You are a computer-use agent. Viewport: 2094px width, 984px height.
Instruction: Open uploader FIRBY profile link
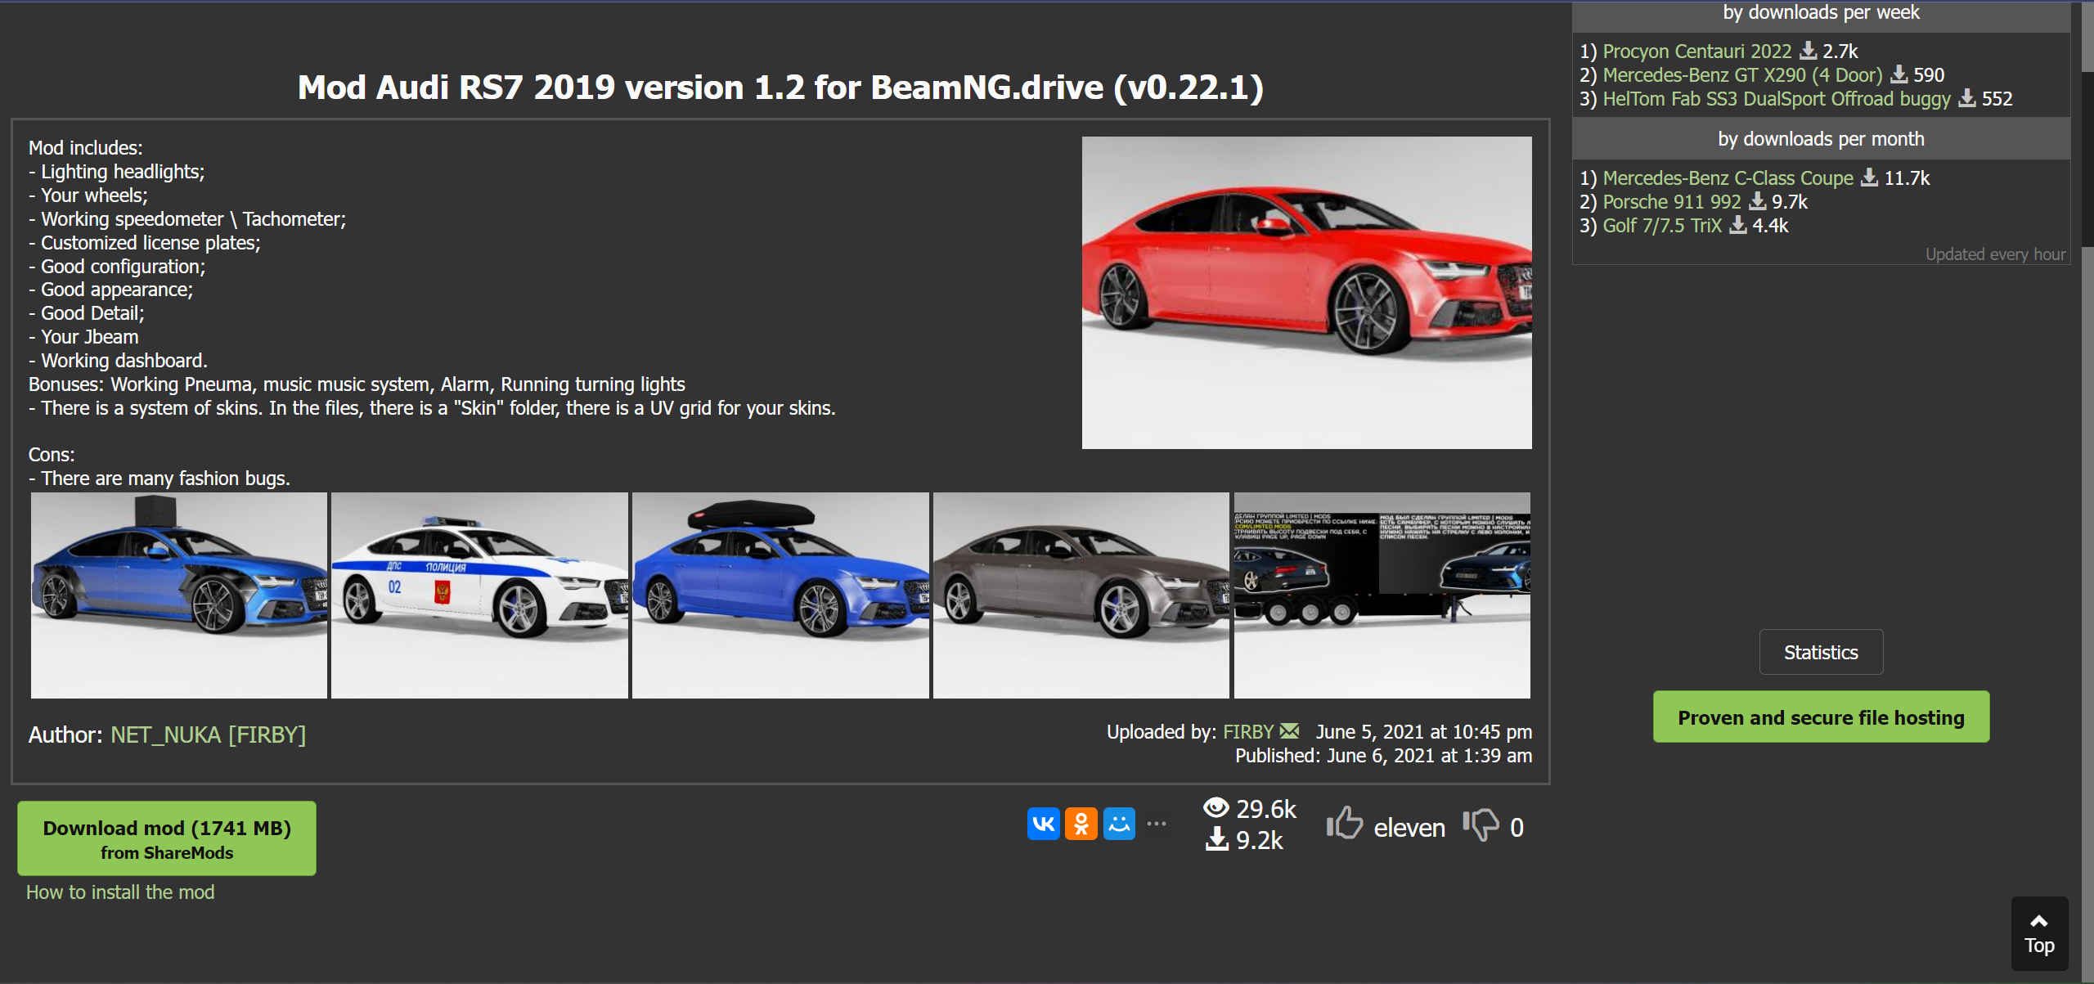pos(1248,731)
